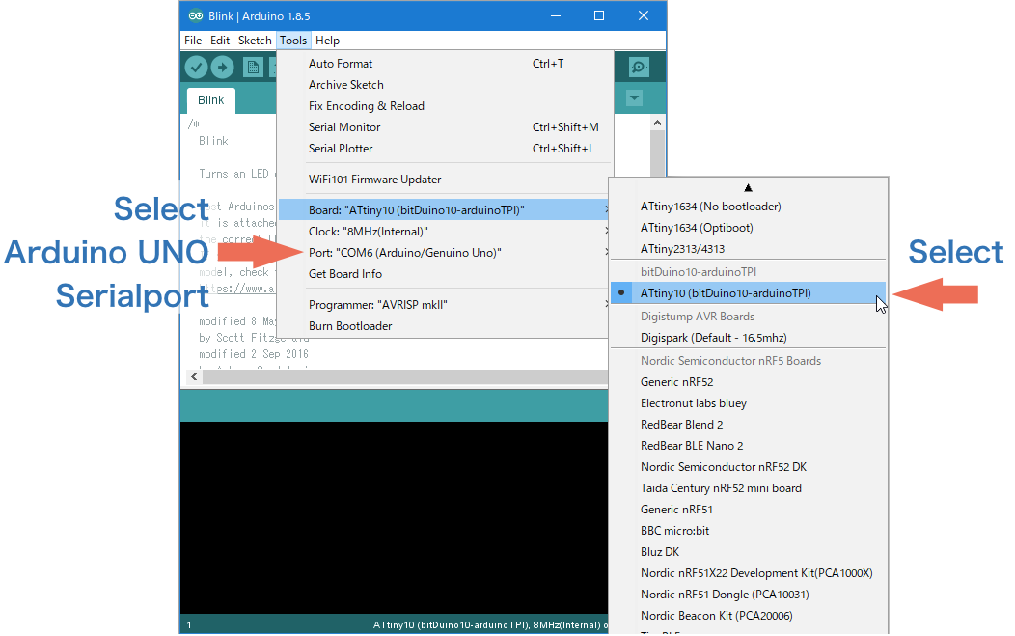Screen dimensions: 1015x636
Task: Click horizontal scrollbar left arrow
Action: point(194,377)
